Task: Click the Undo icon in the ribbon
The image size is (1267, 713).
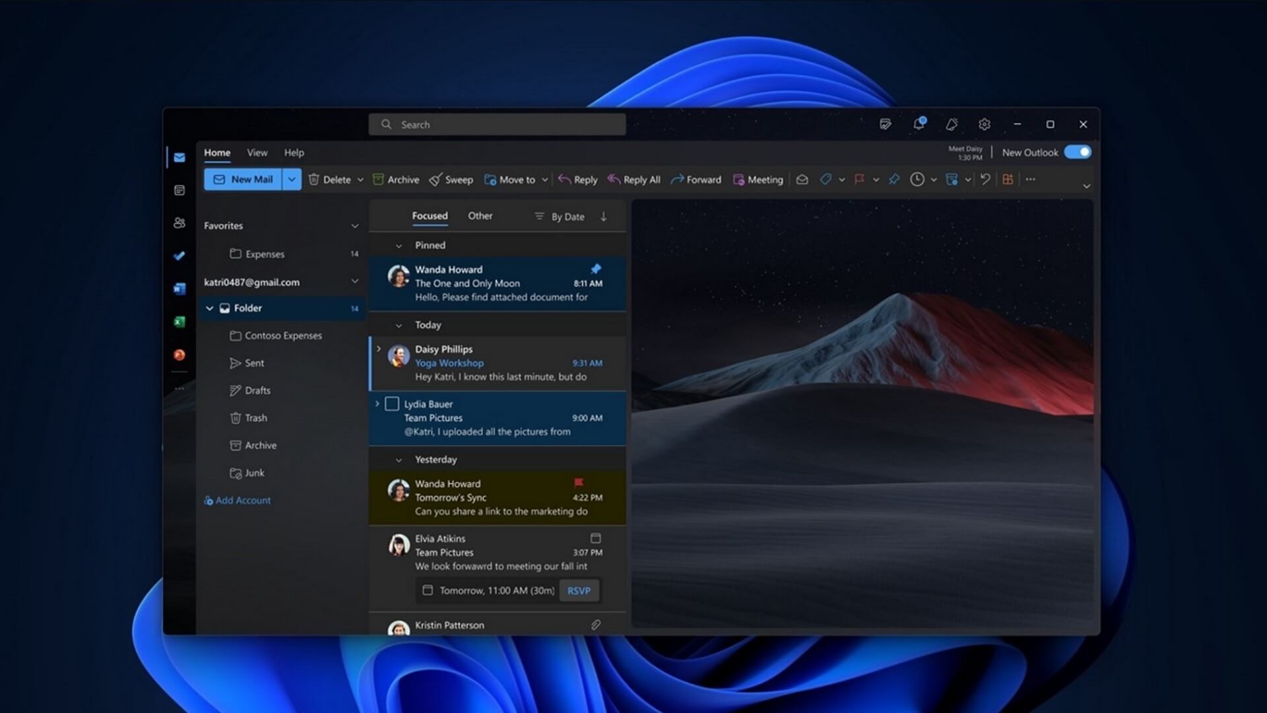Action: coord(985,179)
